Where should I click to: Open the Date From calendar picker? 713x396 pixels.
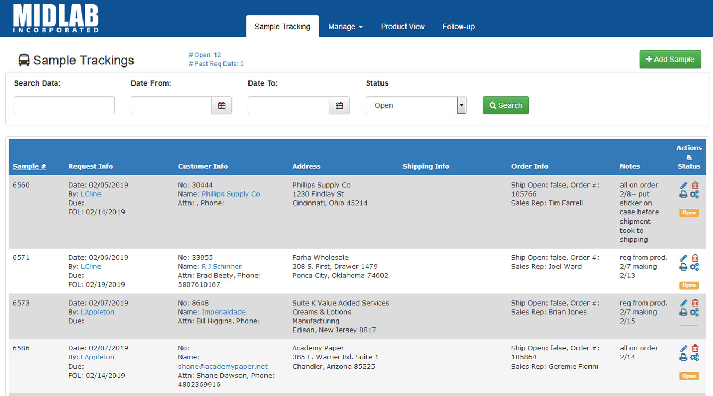click(x=221, y=105)
